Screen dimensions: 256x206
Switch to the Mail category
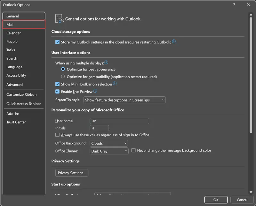(24, 25)
